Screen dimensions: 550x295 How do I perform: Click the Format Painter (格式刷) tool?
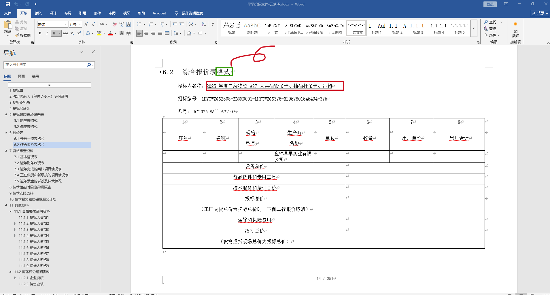[x=23, y=35]
